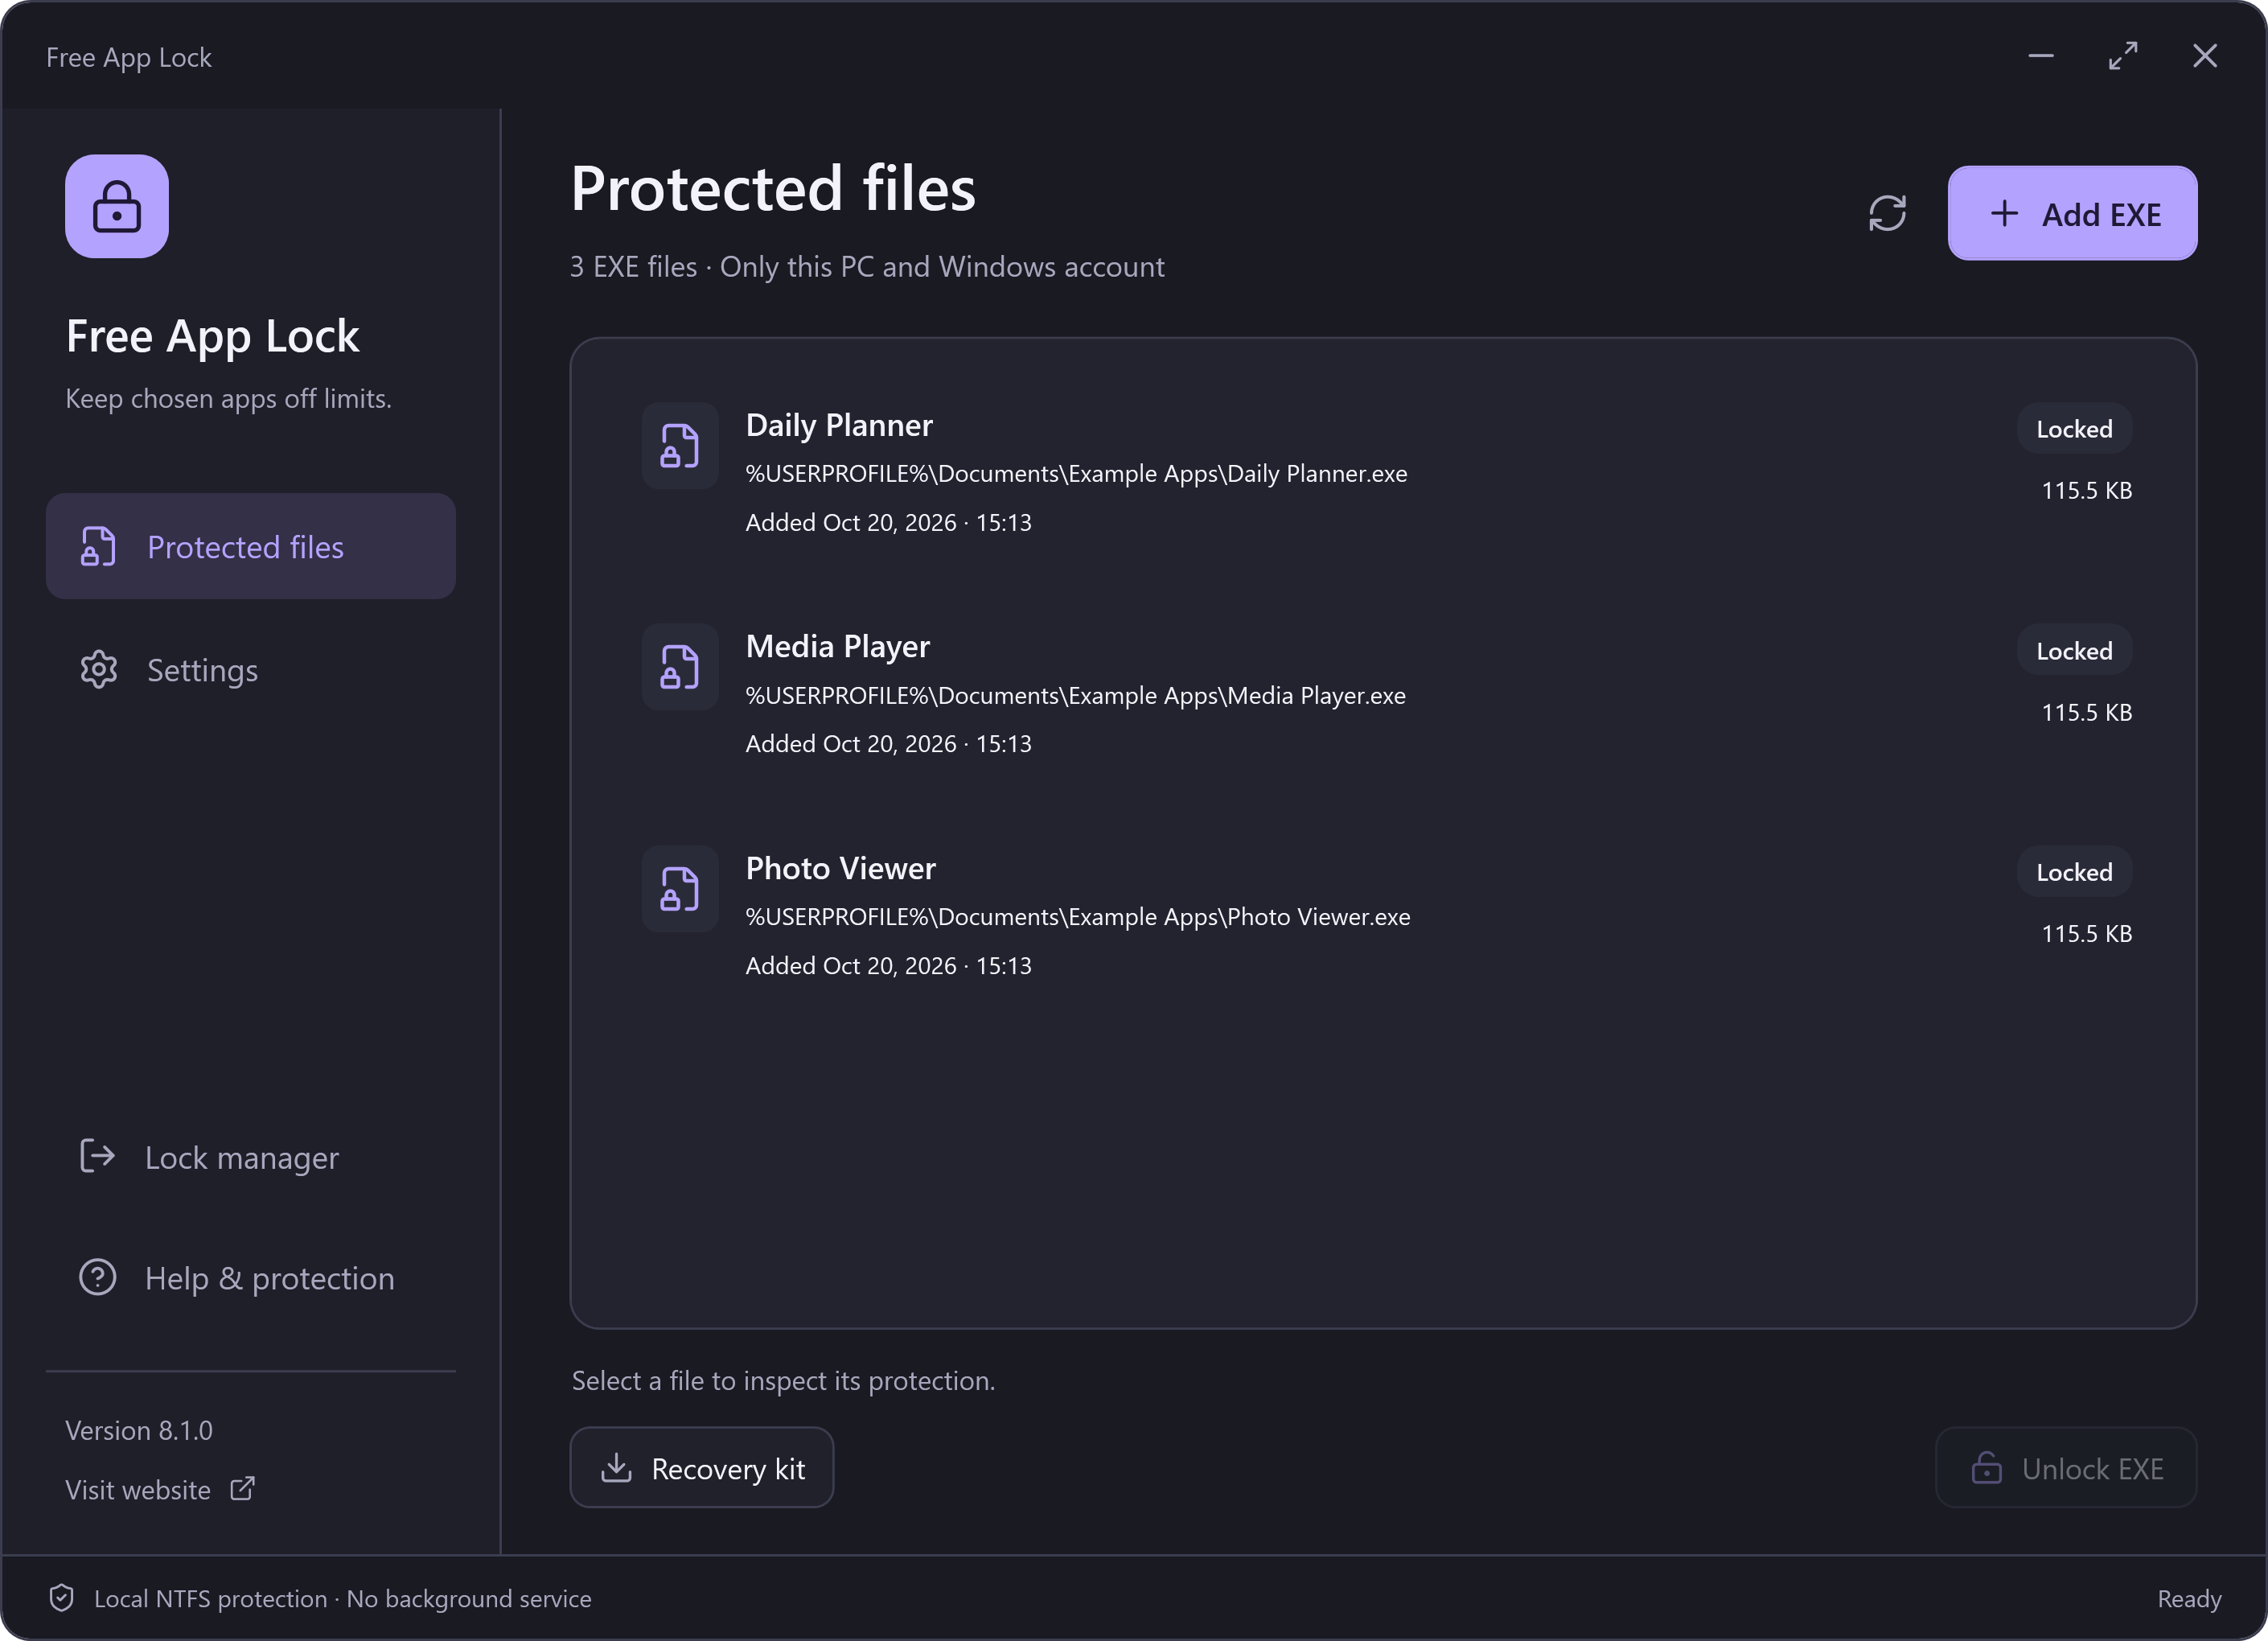Screen dimensions: 2268x1641
Task: Click the Daily Planner locked-file icon
Action: (680, 445)
